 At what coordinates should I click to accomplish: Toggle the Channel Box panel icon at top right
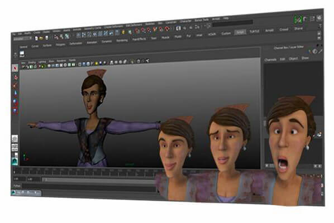click(319, 18)
